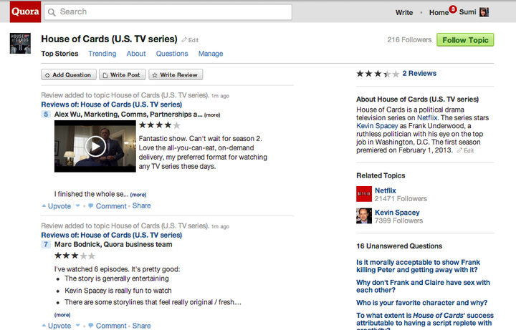
Task: Open Netflix link in the About text
Action: tap(427, 117)
